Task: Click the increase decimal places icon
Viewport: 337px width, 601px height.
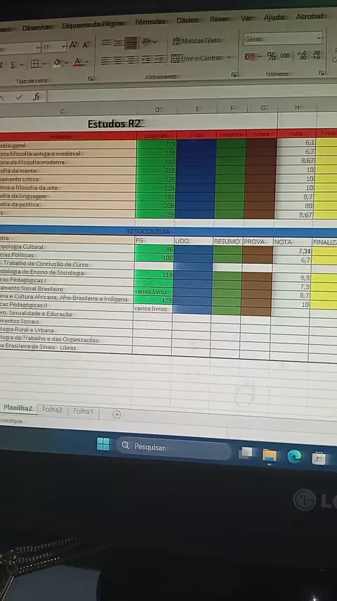Action: pyautogui.click(x=302, y=56)
